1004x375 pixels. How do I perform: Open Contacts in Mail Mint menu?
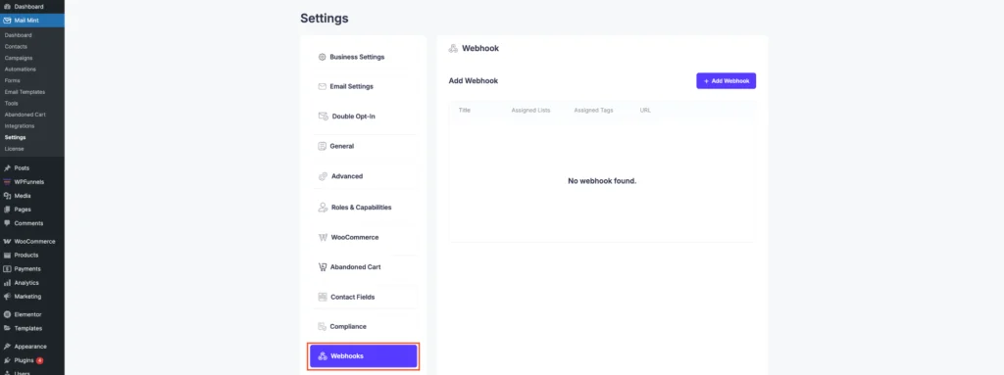pyautogui.click(x=16, y=47)
